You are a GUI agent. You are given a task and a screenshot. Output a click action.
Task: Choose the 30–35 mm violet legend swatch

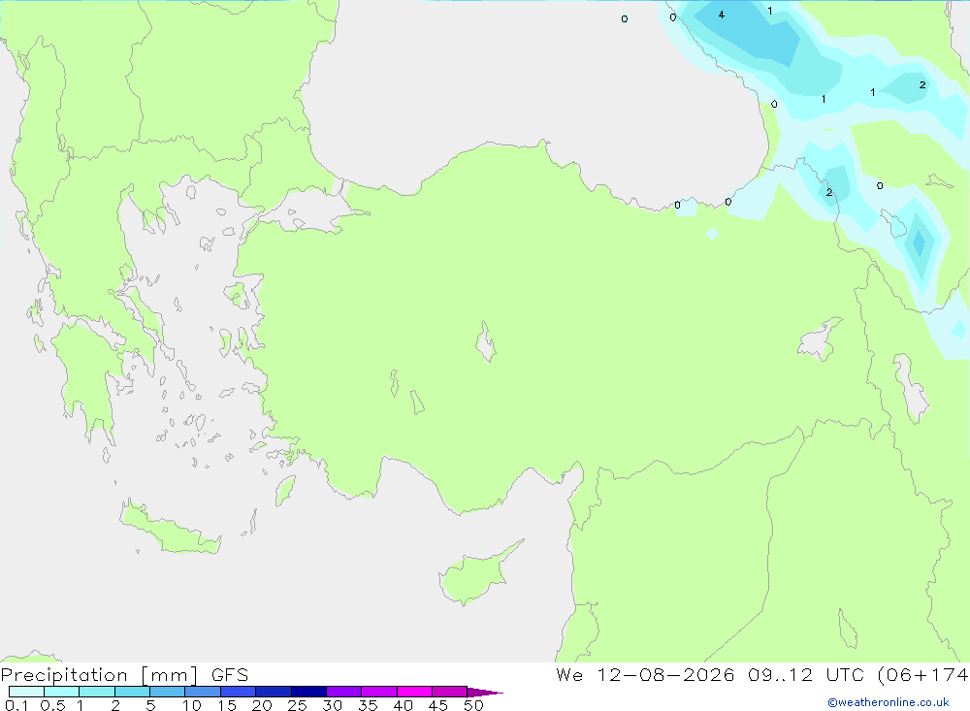[x=343, y=692]
